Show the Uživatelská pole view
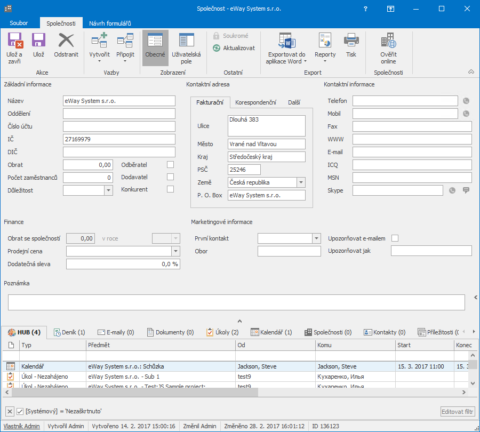Screen dimensions: 480x432 (x=186, y=47)
